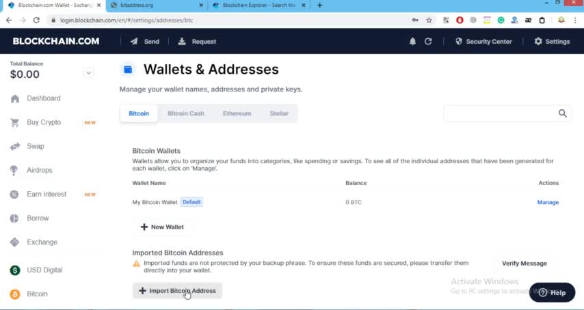584x310 pixels.
Task: Click Manage for My Bitcoin Wallet
Action: coord(548,202)
